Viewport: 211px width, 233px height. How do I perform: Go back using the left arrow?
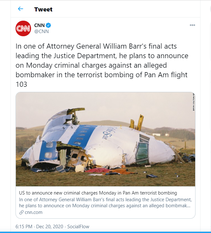coord(20,9)
